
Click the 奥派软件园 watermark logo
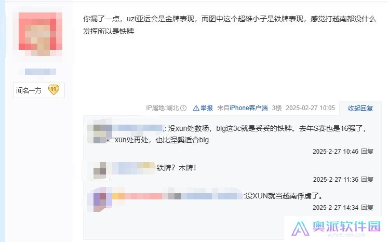pos(336,228)
